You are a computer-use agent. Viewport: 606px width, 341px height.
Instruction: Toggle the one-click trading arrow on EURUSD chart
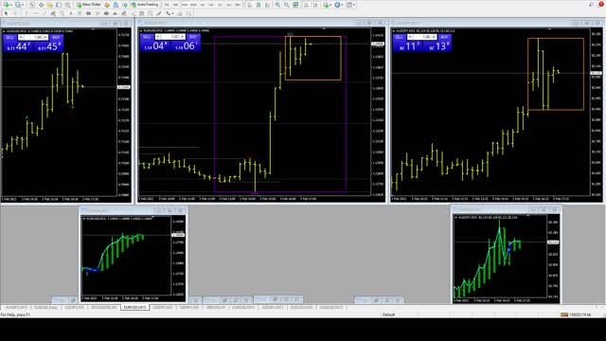pos(142,30)
